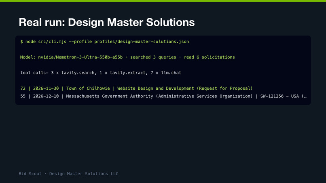Image resolution: width=326 pixels, height=183 pixels.
Task: Click the slide title 'Real run: Design Master Solutions'
Action: point(107,22)
